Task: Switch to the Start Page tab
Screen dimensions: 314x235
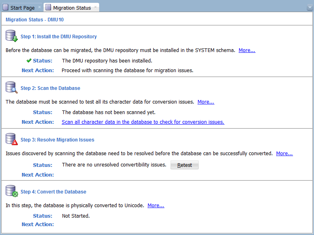Action: pyautogui.click(x=23, y=8)
